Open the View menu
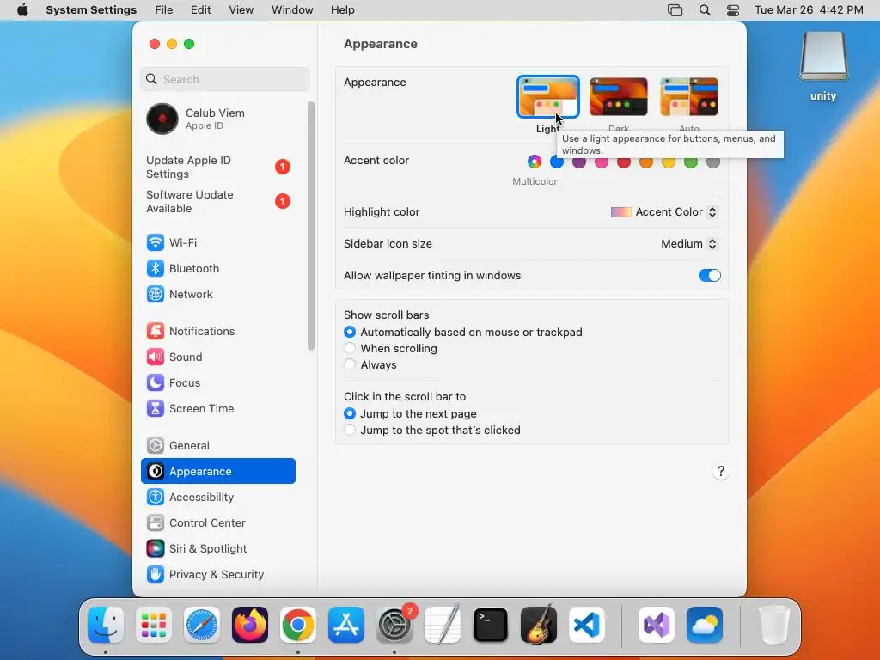Image resolution: width=880 pixels, height=660 pixels. (241, 10)
